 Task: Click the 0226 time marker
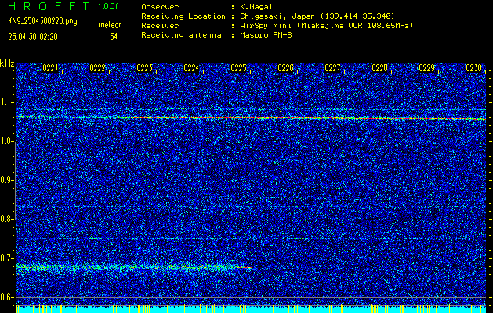tap(285, 68)
